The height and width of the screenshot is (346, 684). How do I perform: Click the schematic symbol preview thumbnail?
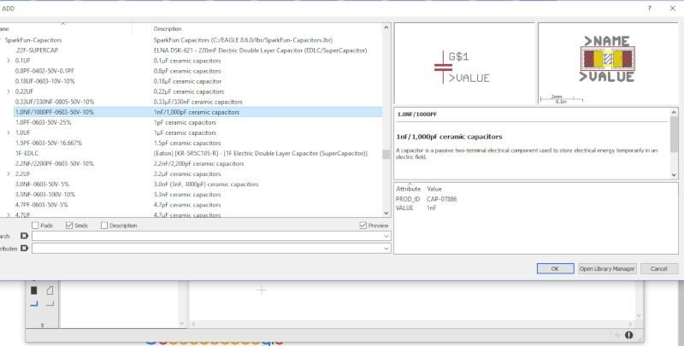click(464, 63)
